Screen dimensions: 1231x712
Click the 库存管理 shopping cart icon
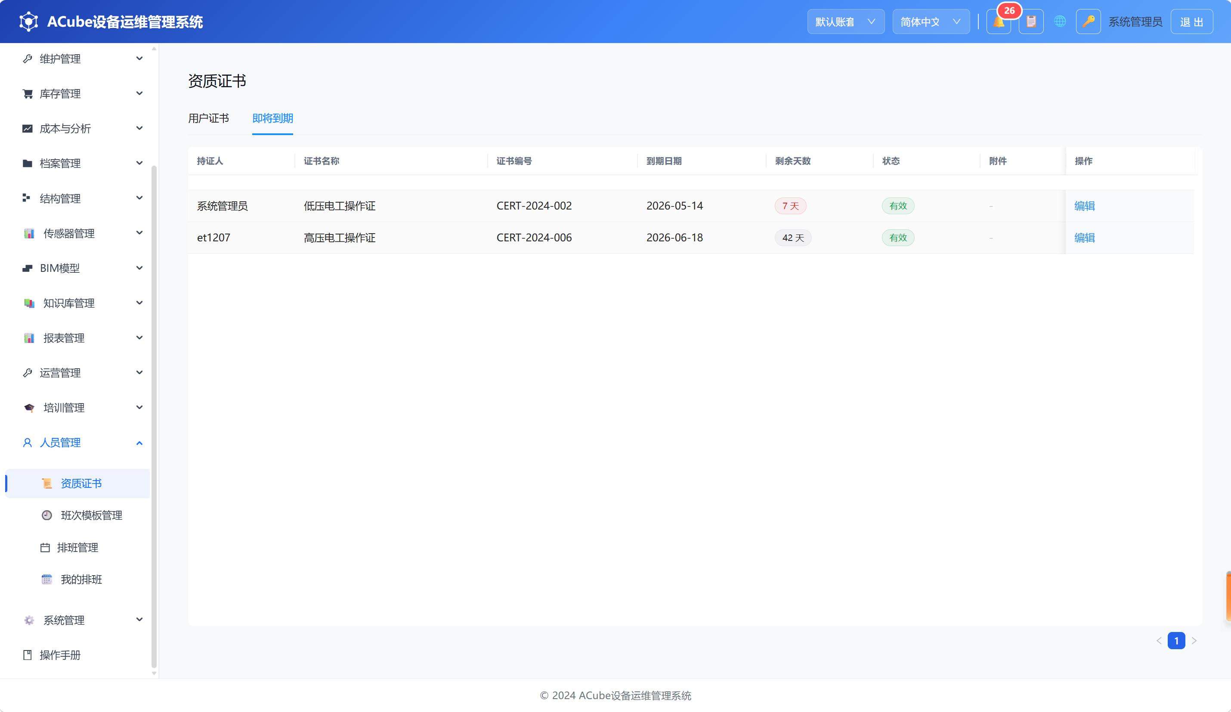pos(28,93)
